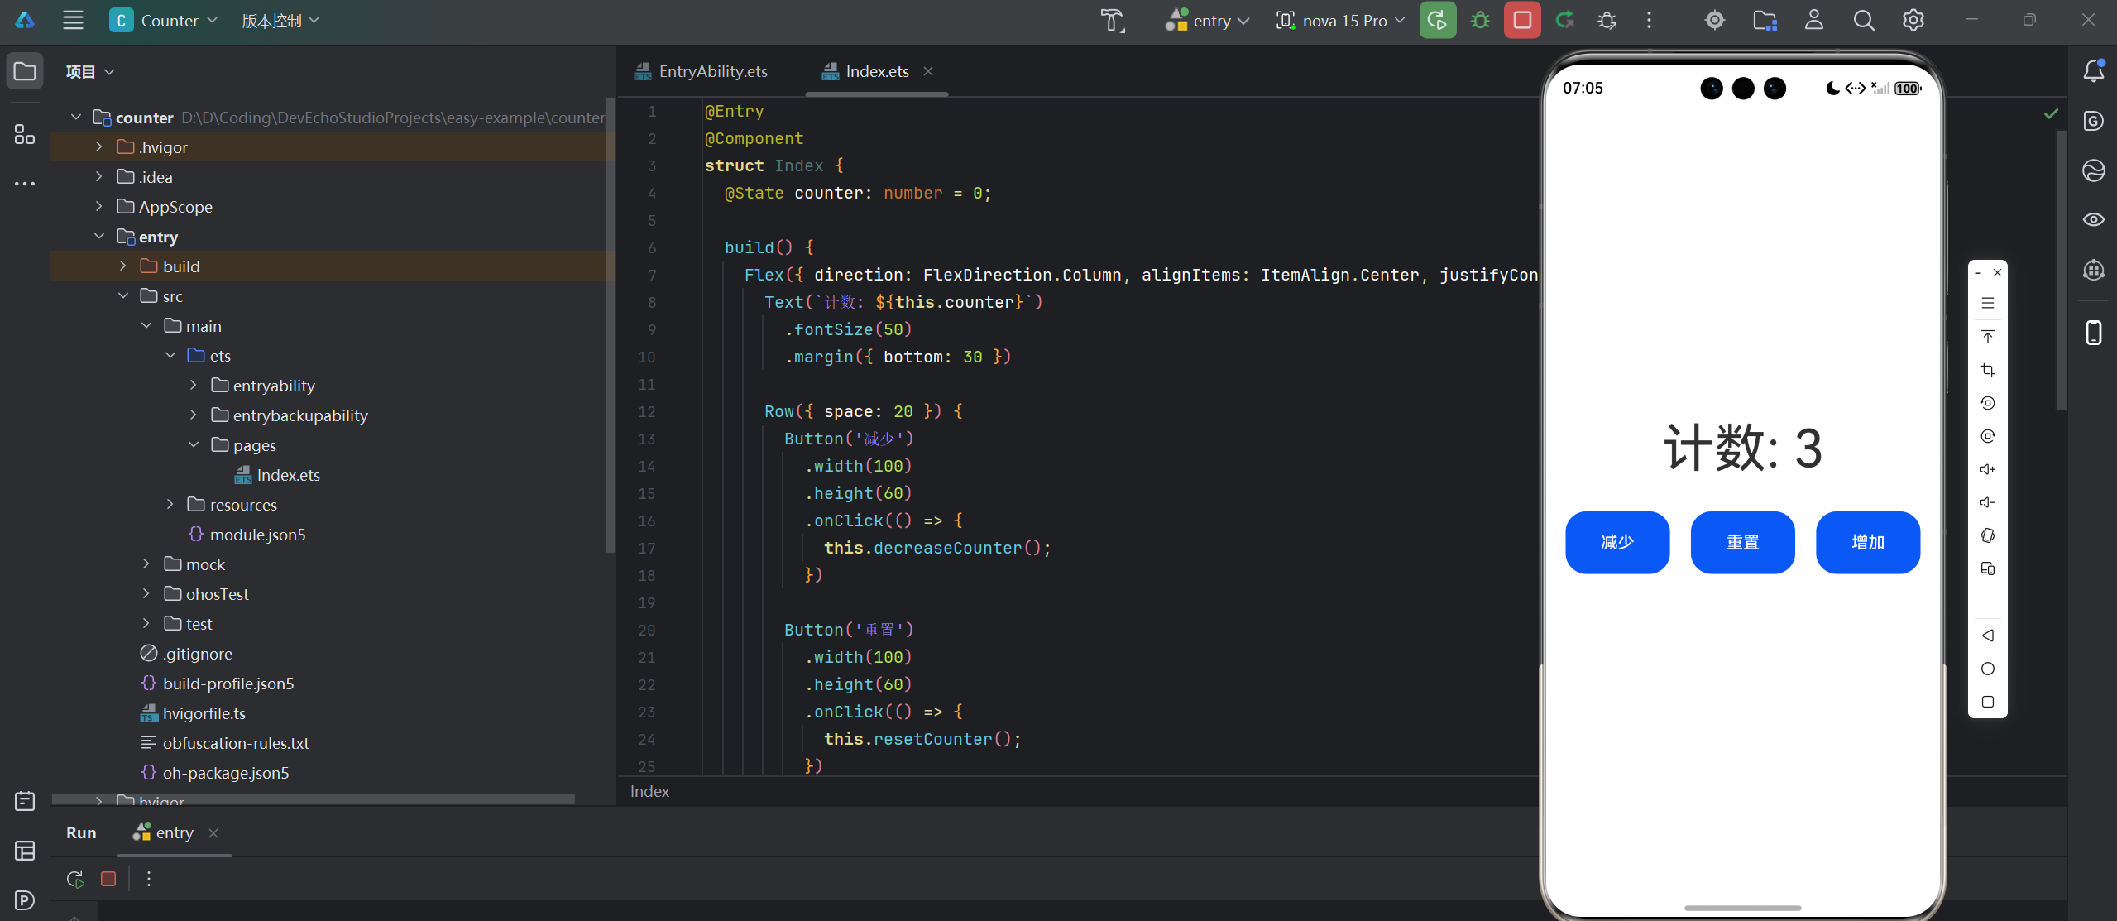The height and width of the screenshot is (921, 2117).
Task: Click the rerun icon in Run panel
Action: coord(75,879)
